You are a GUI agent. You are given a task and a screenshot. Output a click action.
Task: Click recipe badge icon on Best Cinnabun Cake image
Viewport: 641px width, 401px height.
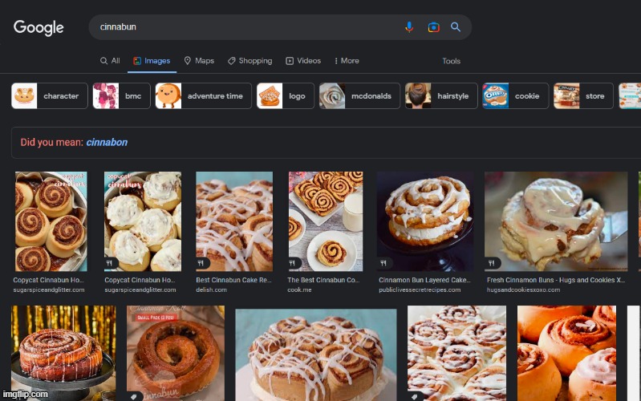204,263
